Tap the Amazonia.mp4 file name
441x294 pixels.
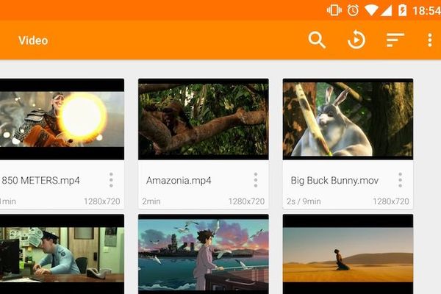tap(177, 180)
